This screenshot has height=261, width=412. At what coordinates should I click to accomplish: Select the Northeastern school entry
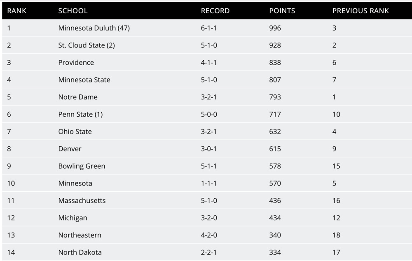pos(80,235)
